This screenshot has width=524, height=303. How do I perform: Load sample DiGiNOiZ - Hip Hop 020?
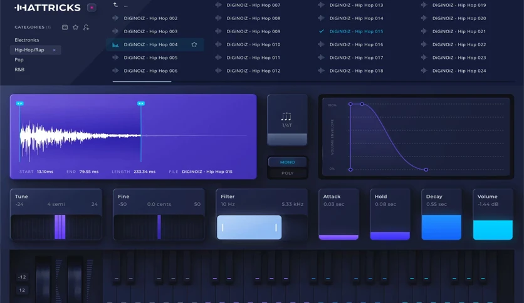459,18
